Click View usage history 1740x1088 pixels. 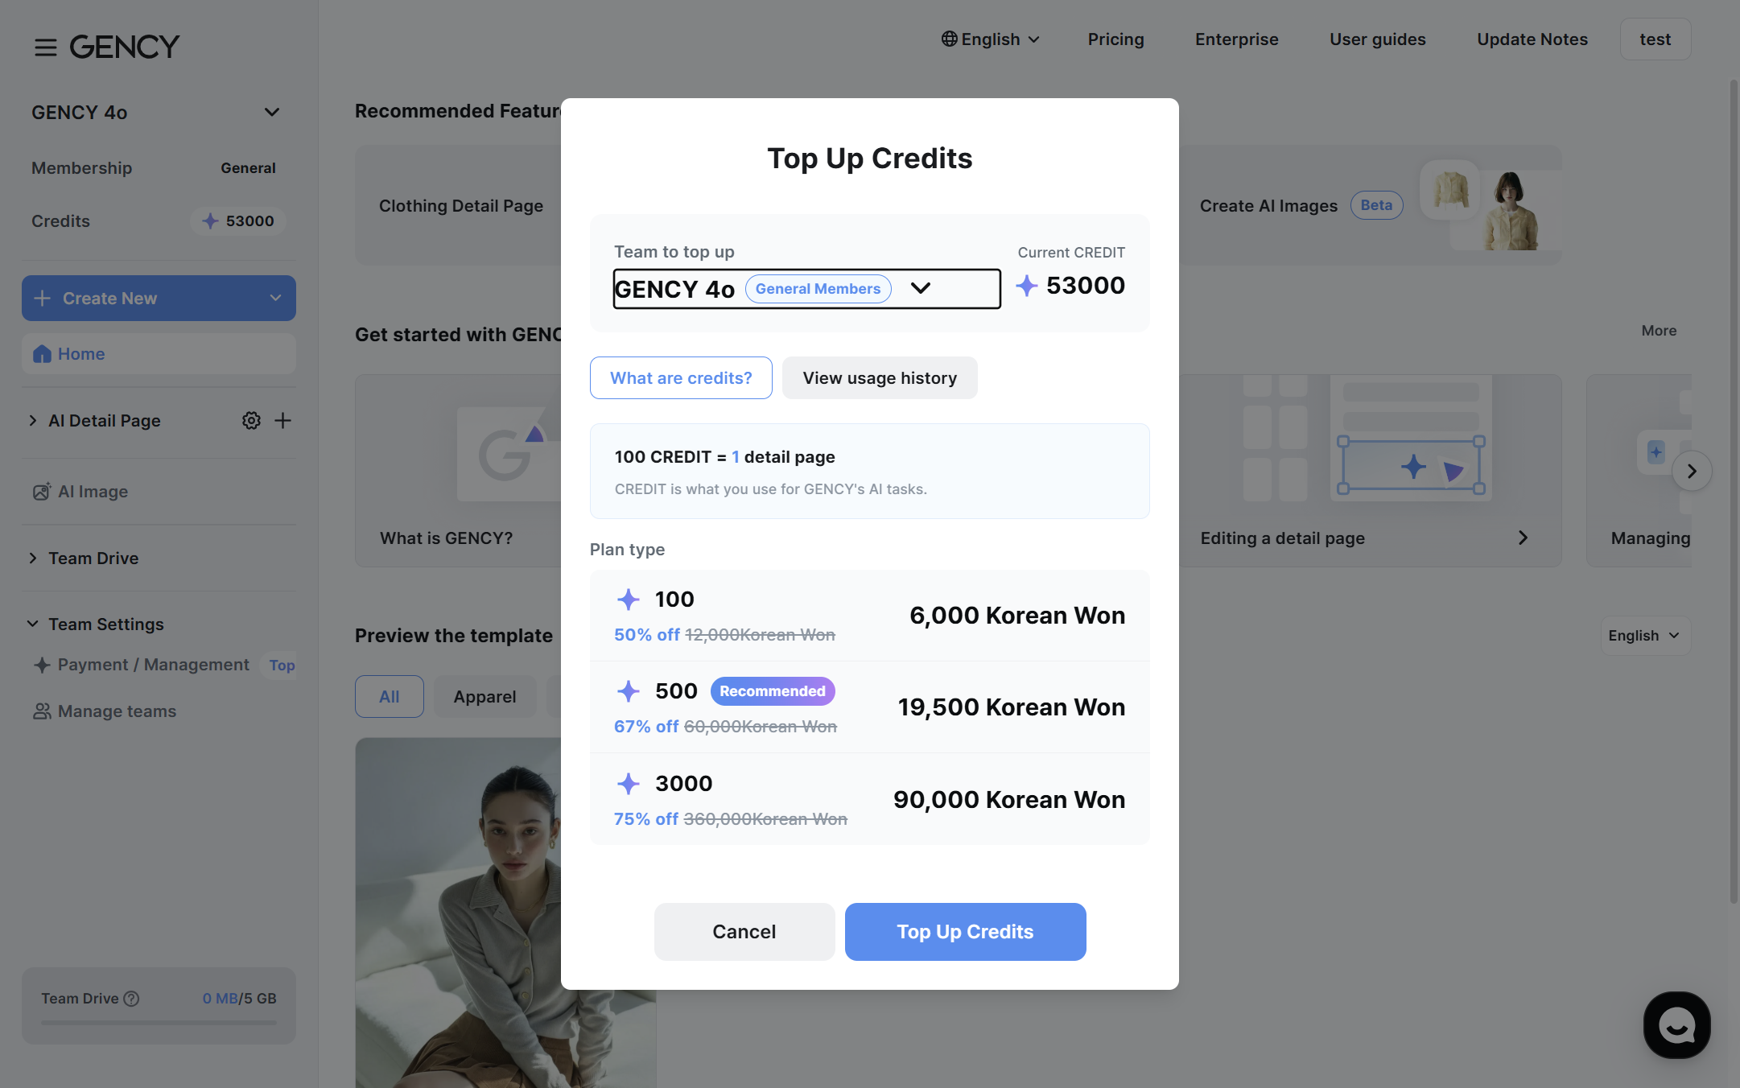click(880, 378)
